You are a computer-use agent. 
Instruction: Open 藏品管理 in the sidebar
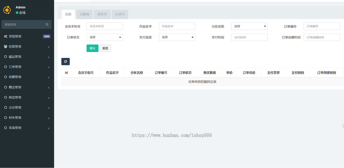(x=27, y=57)
